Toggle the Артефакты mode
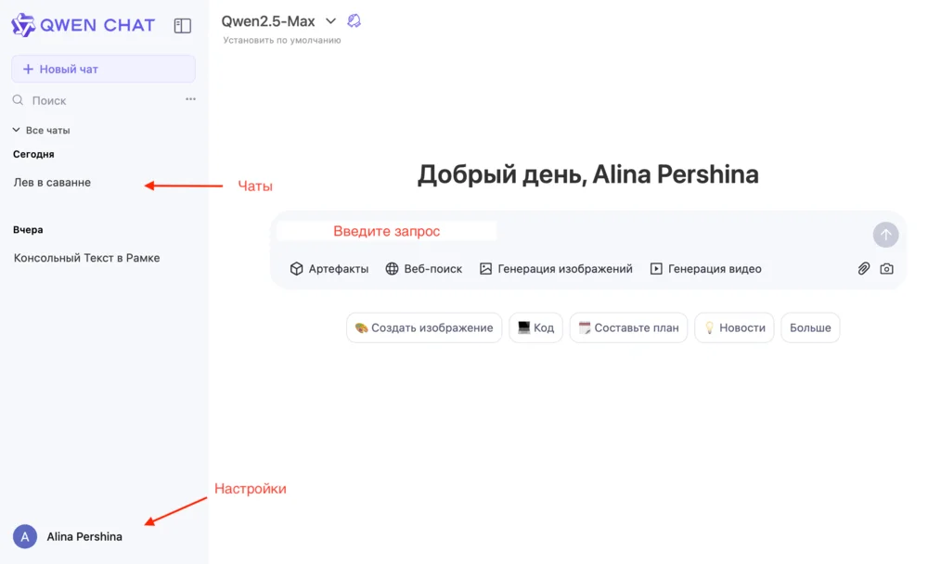The height and width of the screenshot is (564, 928). (x=329, y=269)
